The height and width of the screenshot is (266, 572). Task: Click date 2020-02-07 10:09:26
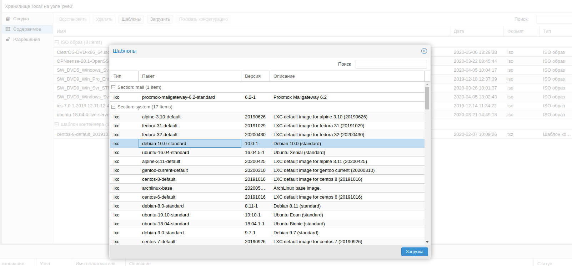[x=475, y=134]
